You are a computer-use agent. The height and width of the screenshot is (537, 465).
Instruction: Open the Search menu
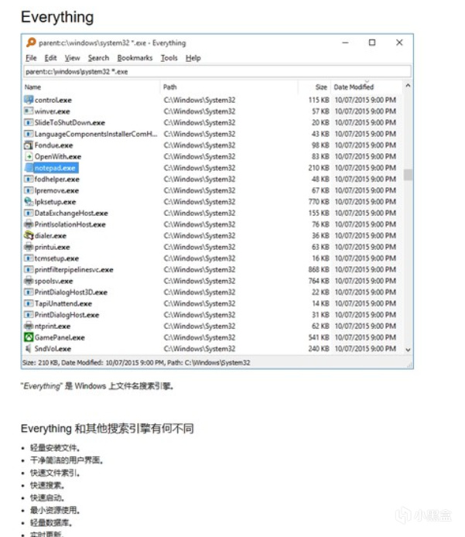click(98, 58)
